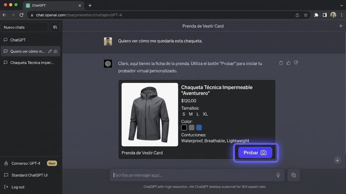Select size XL
This screenshot has width=346, height=194.
205,114
